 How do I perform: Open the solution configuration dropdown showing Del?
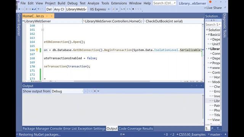click(x=49, y=9)
